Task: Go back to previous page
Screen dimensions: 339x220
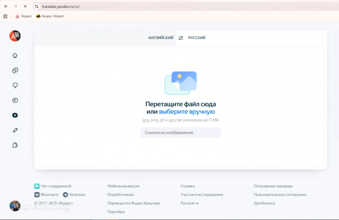Action: tap(6, 6)
